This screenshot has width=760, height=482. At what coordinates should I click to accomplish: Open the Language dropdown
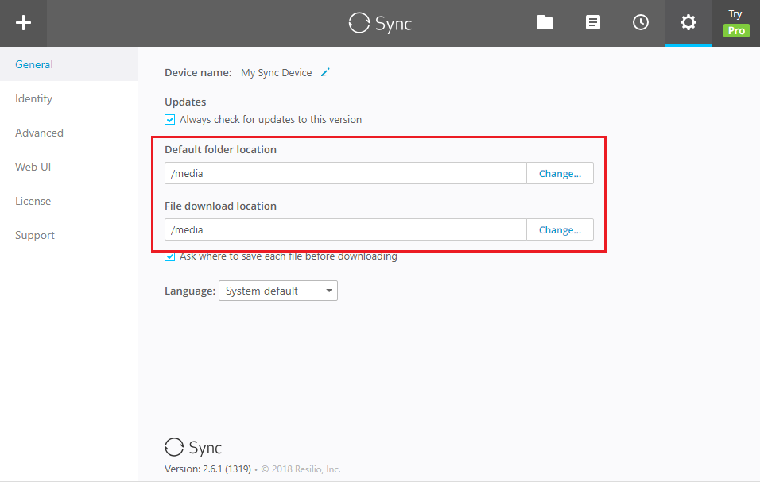(x=278, y=291)
